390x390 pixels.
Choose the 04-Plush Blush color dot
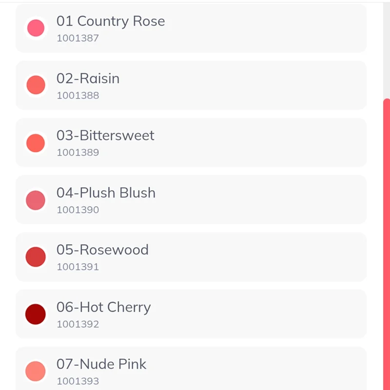coord(36,200)
